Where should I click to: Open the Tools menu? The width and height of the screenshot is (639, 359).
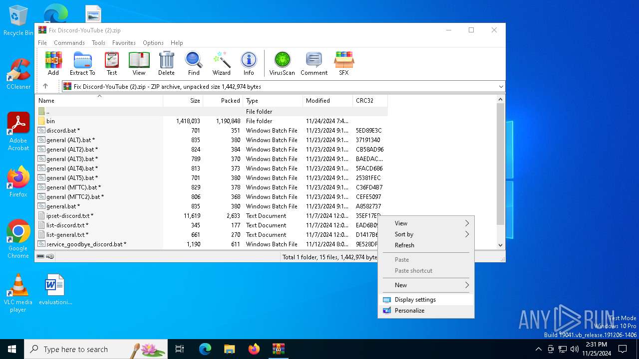click(x=98, y=43)
